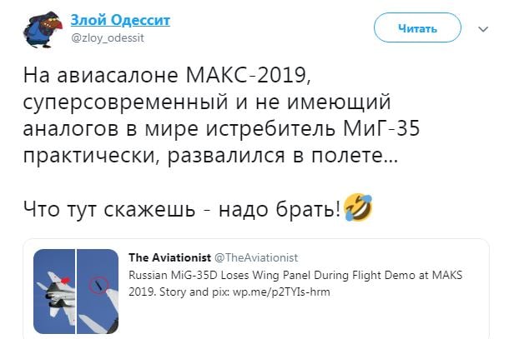Open the Злой Одессит profile avatar
The width and height of the screenshot is (514, 339).
pyautogui.click(x=43, y=30)
